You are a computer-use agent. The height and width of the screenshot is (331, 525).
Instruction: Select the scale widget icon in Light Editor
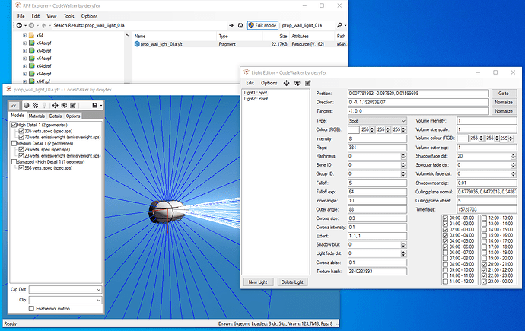pyautogui.click(x=307, y=83)
